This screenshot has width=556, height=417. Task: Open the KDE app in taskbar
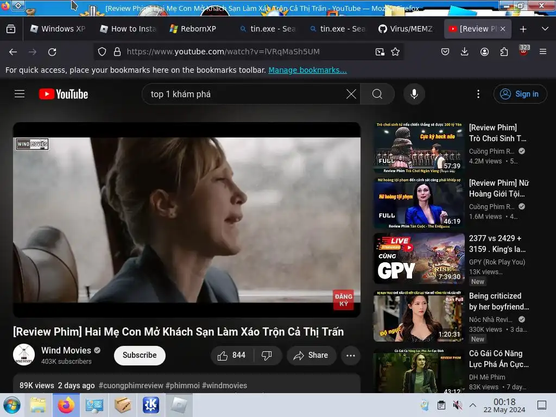[151, 405]
